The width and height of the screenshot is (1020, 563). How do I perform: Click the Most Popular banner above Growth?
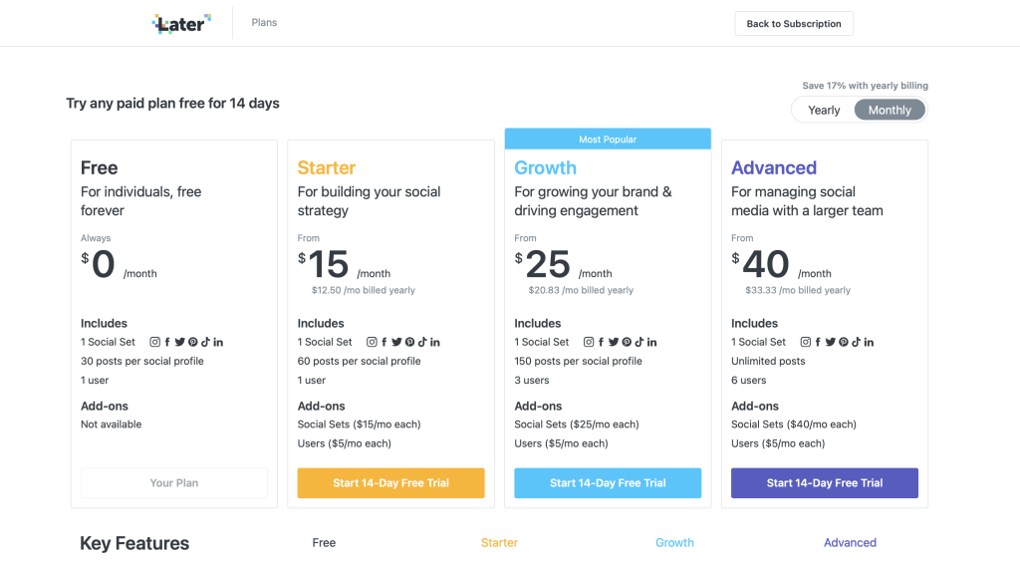pos(608,140)
